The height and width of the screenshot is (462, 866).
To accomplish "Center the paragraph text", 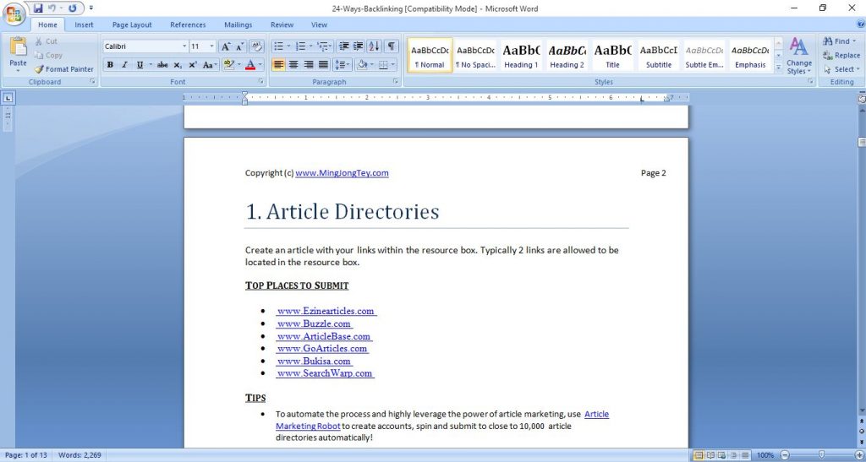I will point(293,65).
